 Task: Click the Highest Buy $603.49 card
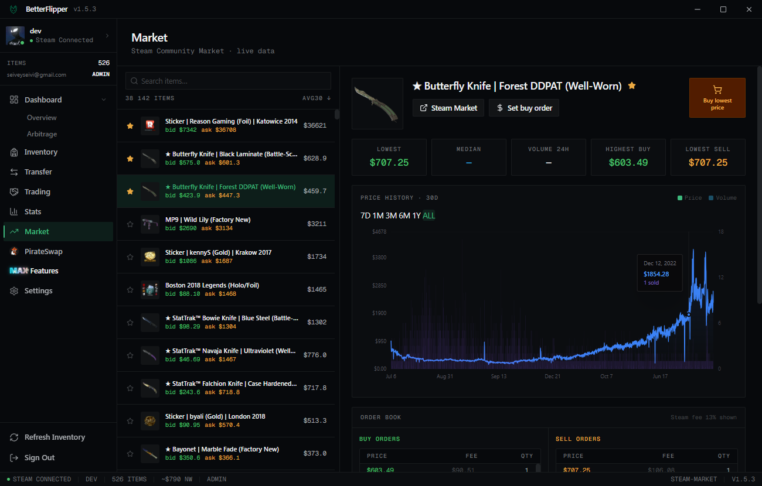coord(628,158)
